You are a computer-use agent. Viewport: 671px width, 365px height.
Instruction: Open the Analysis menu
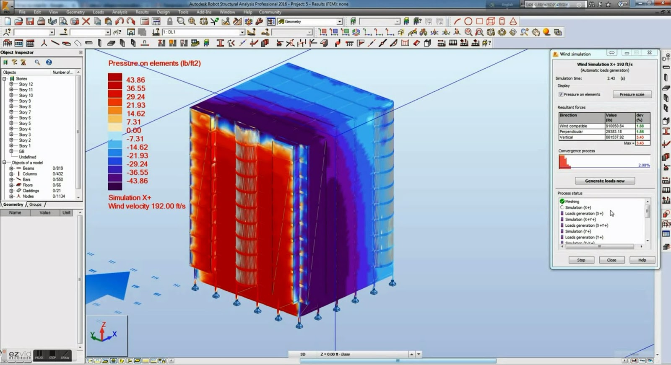coord(120,12)
